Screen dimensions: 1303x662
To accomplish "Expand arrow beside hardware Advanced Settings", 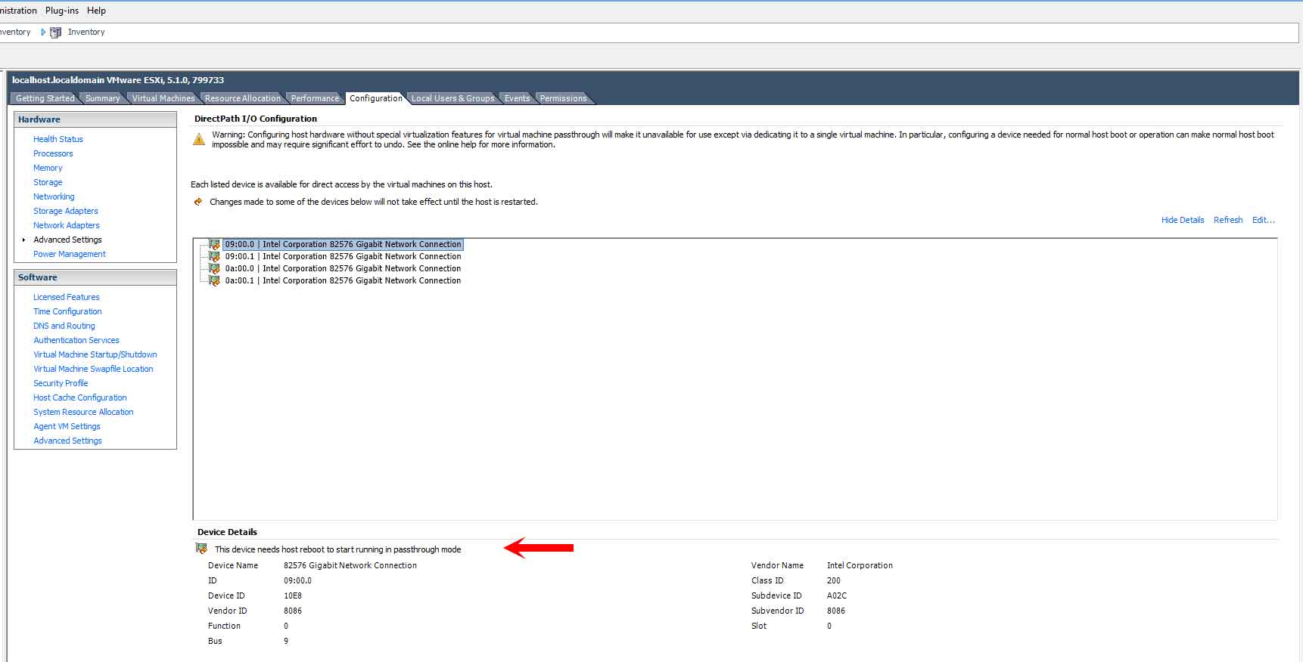I will [24, 240].
